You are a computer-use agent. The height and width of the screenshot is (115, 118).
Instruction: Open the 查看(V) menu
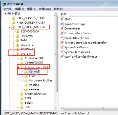[32, 9]
